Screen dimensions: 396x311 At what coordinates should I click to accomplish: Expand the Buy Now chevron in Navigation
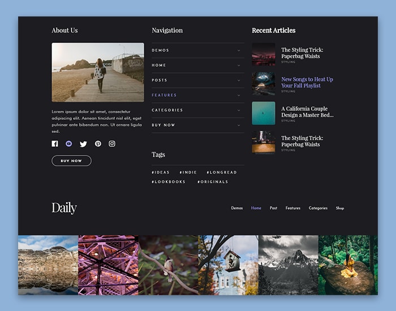[239, 125]
